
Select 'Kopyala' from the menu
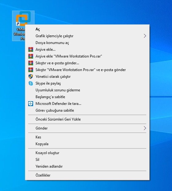87,144
